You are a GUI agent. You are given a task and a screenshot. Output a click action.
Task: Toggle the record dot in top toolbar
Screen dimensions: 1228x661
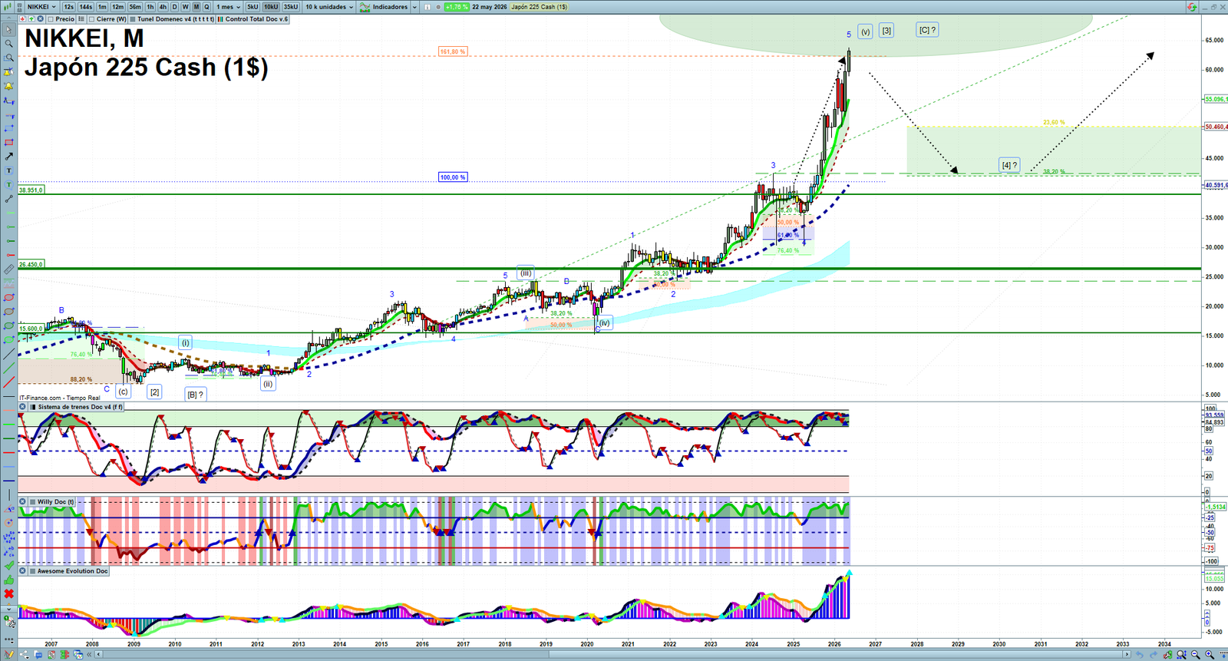click(x=438, y=7)
